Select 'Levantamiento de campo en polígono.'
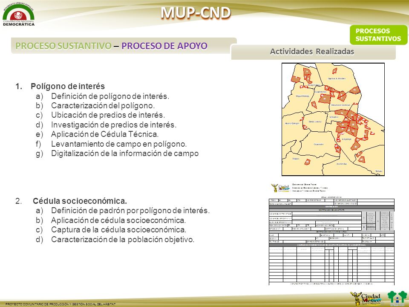 119,144
